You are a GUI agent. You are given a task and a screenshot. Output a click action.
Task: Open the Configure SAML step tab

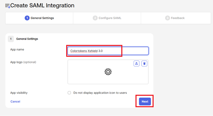click(107, 18)
